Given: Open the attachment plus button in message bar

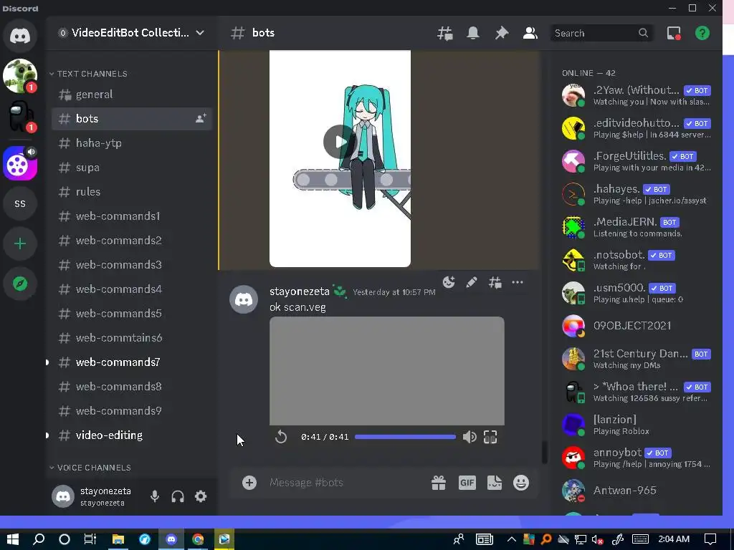Looking at the screenshot, I should pos(249,483).
